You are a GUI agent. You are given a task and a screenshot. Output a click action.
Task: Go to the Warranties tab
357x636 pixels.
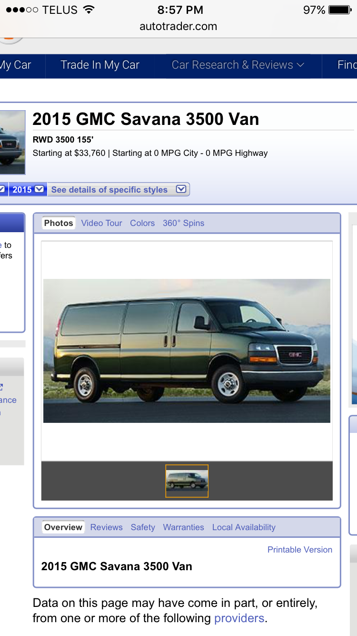click(183, 527)
